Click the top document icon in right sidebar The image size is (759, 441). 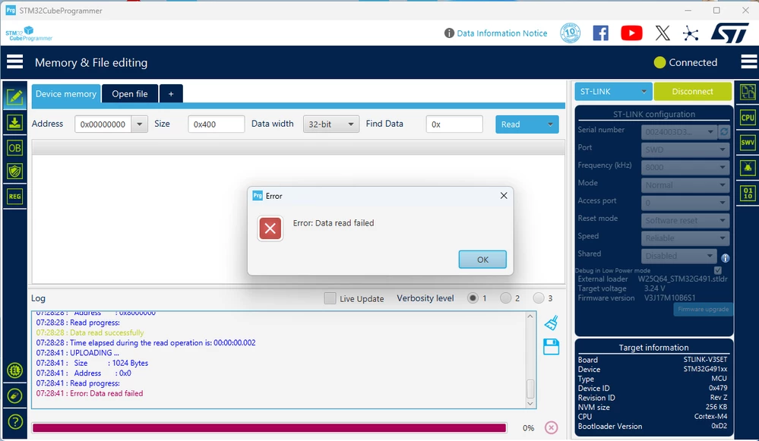748,92
